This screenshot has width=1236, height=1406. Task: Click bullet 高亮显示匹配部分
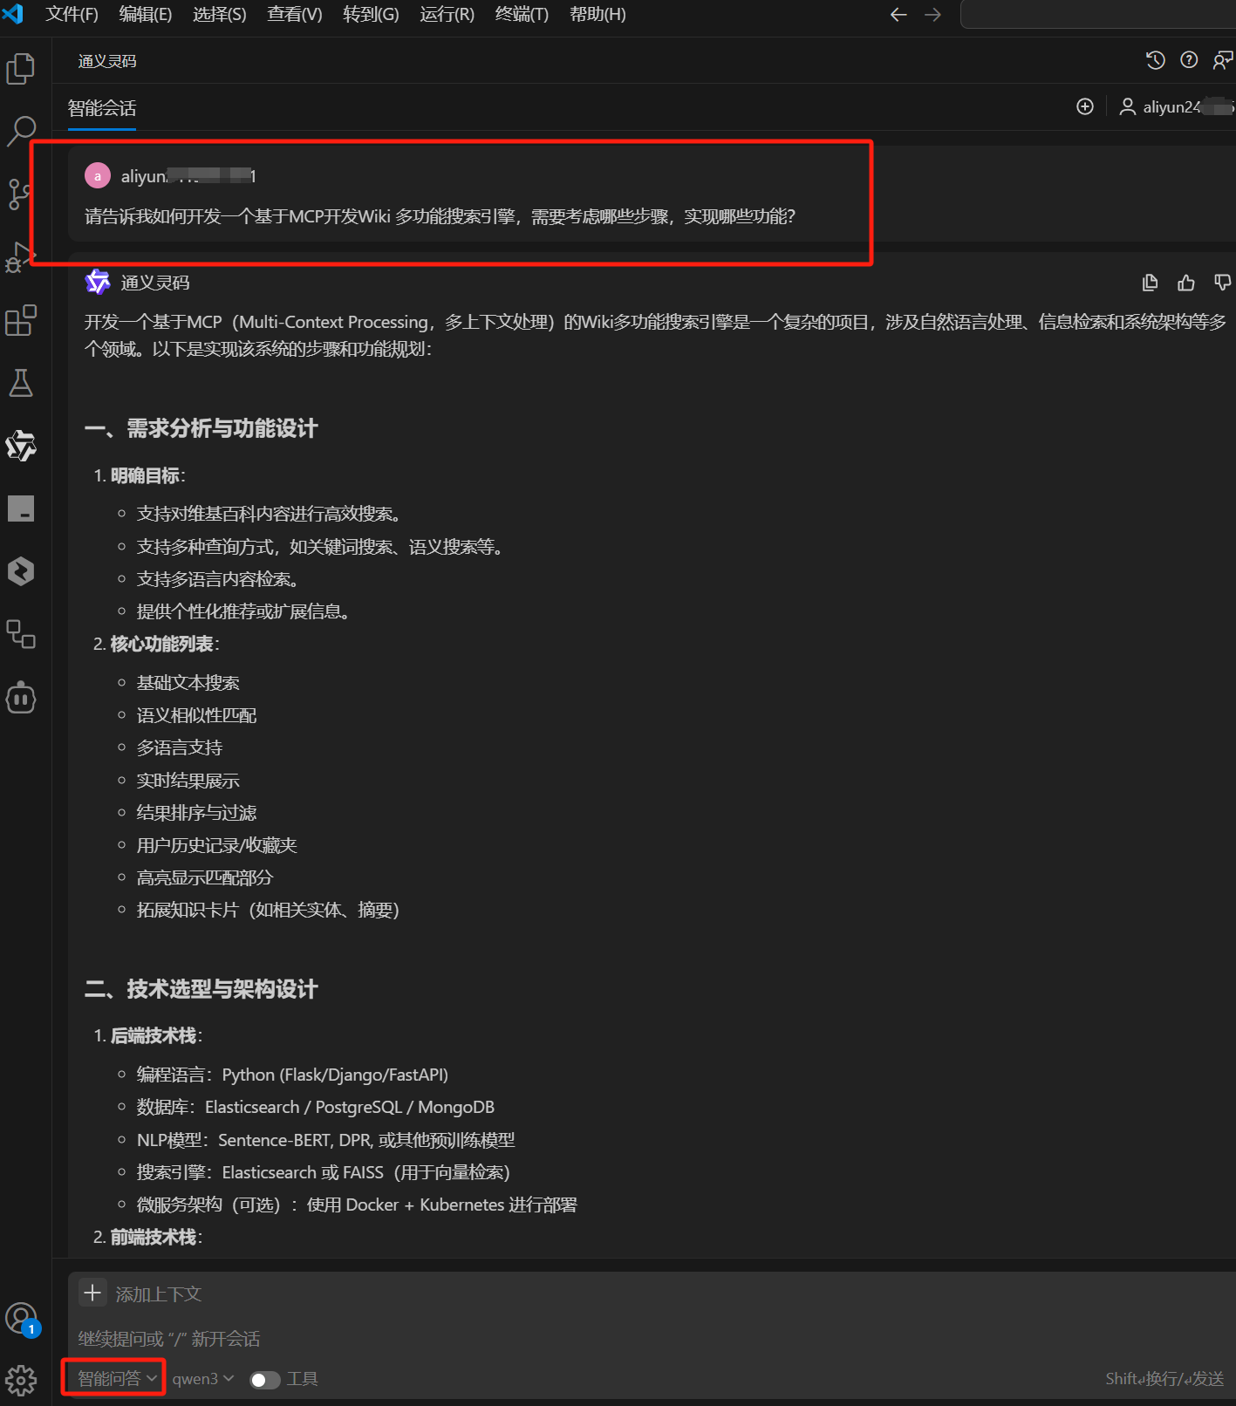(205, 877)
